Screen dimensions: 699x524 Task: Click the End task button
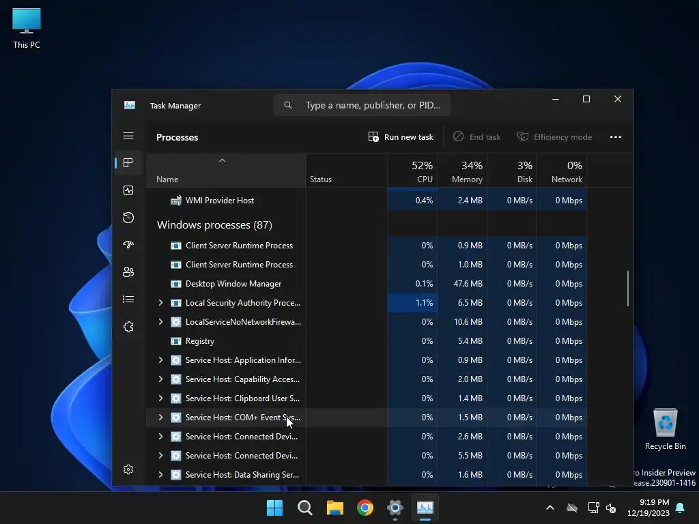(476, 136)
